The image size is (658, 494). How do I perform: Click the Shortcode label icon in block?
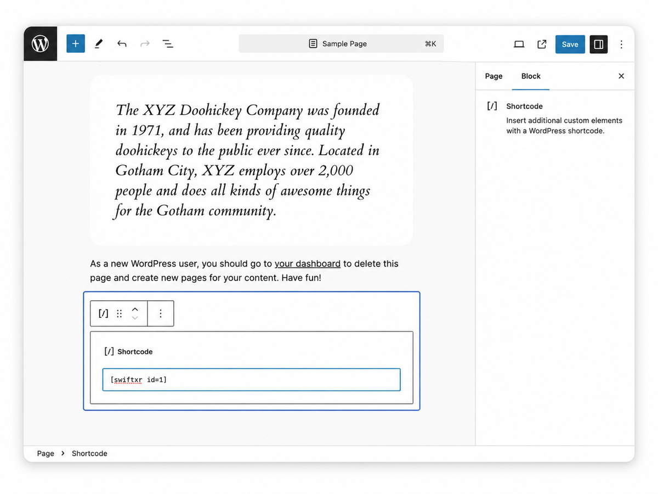pos(109,351)
